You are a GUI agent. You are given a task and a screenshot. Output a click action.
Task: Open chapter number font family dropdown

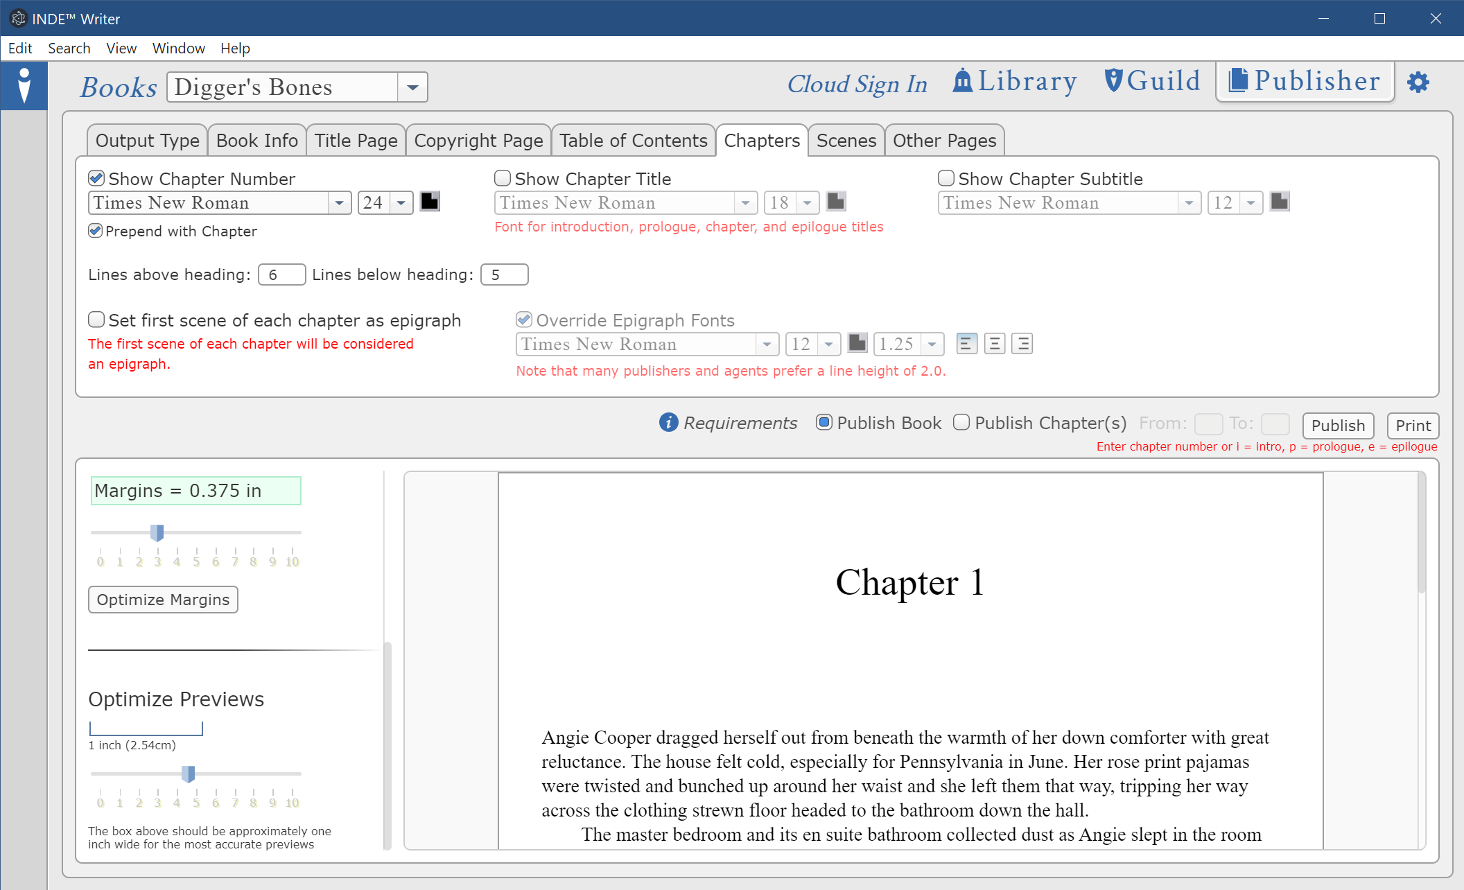coord(339,203)
